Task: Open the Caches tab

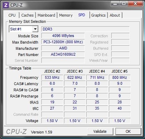Action: 27,15
